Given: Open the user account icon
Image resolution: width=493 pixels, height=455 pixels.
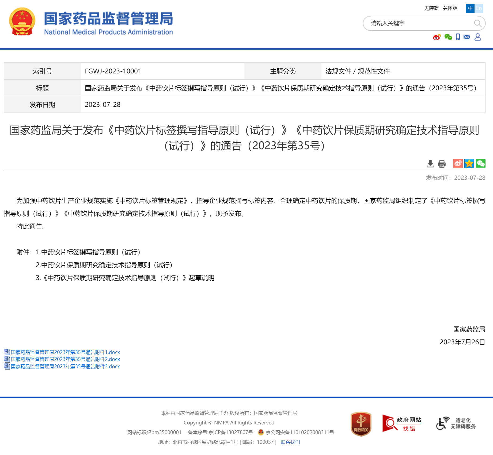Looking at the screenshot, I should pos(478,37).
